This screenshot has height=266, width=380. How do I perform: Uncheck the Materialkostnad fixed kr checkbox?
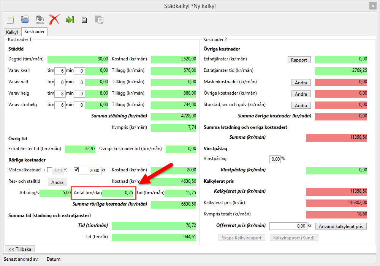(x=76, y=170)
